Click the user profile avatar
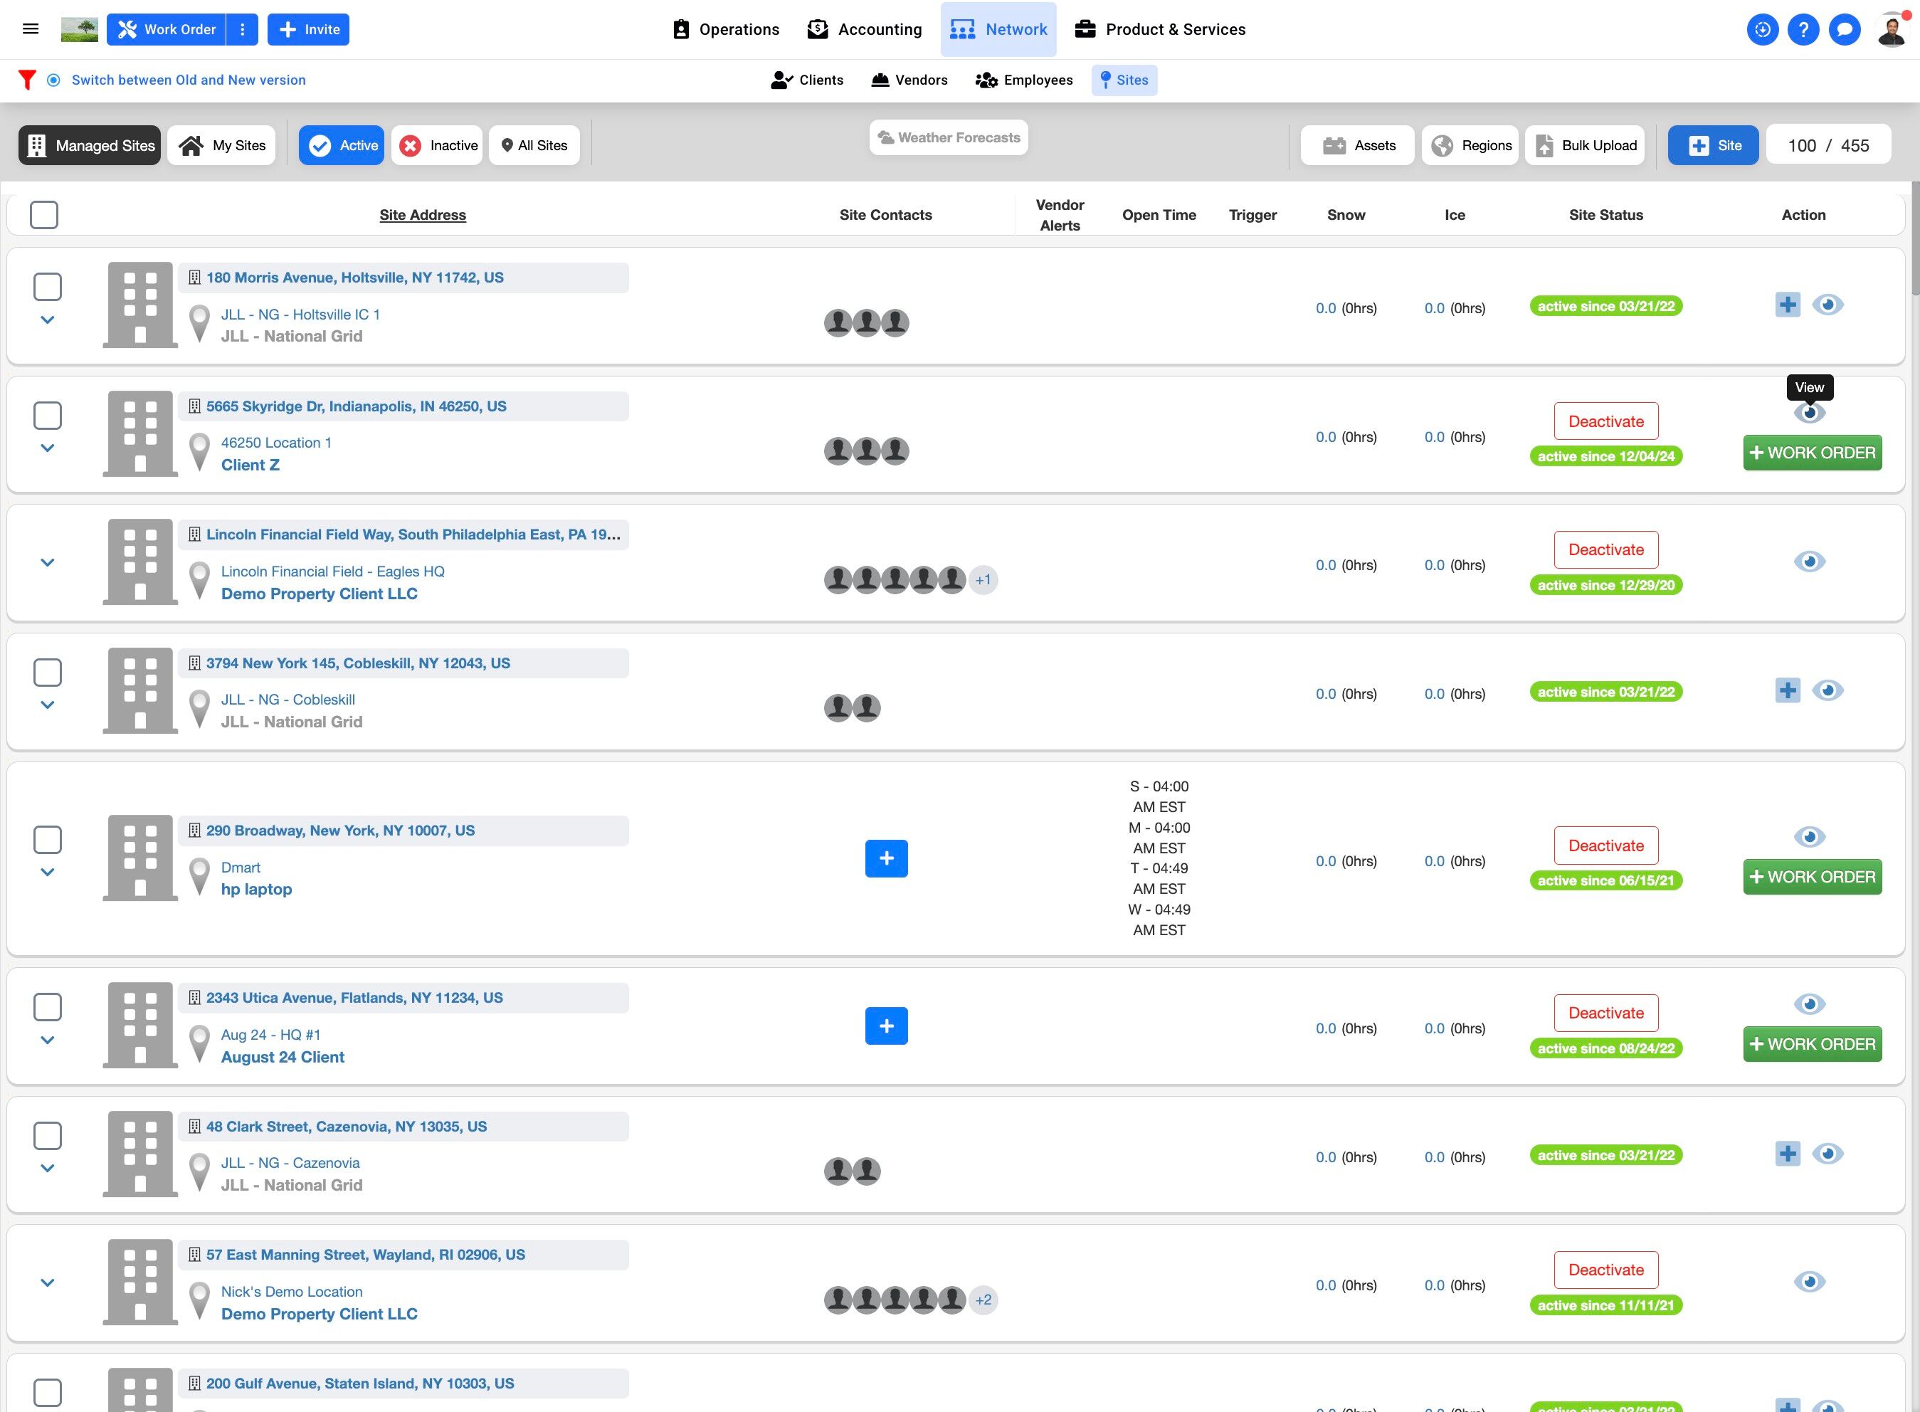This screenshot has width=1920, height=1412. click(x=1892, y=30)
